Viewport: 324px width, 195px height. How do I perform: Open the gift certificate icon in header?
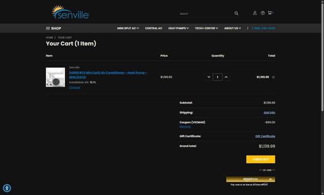point(263,13)
